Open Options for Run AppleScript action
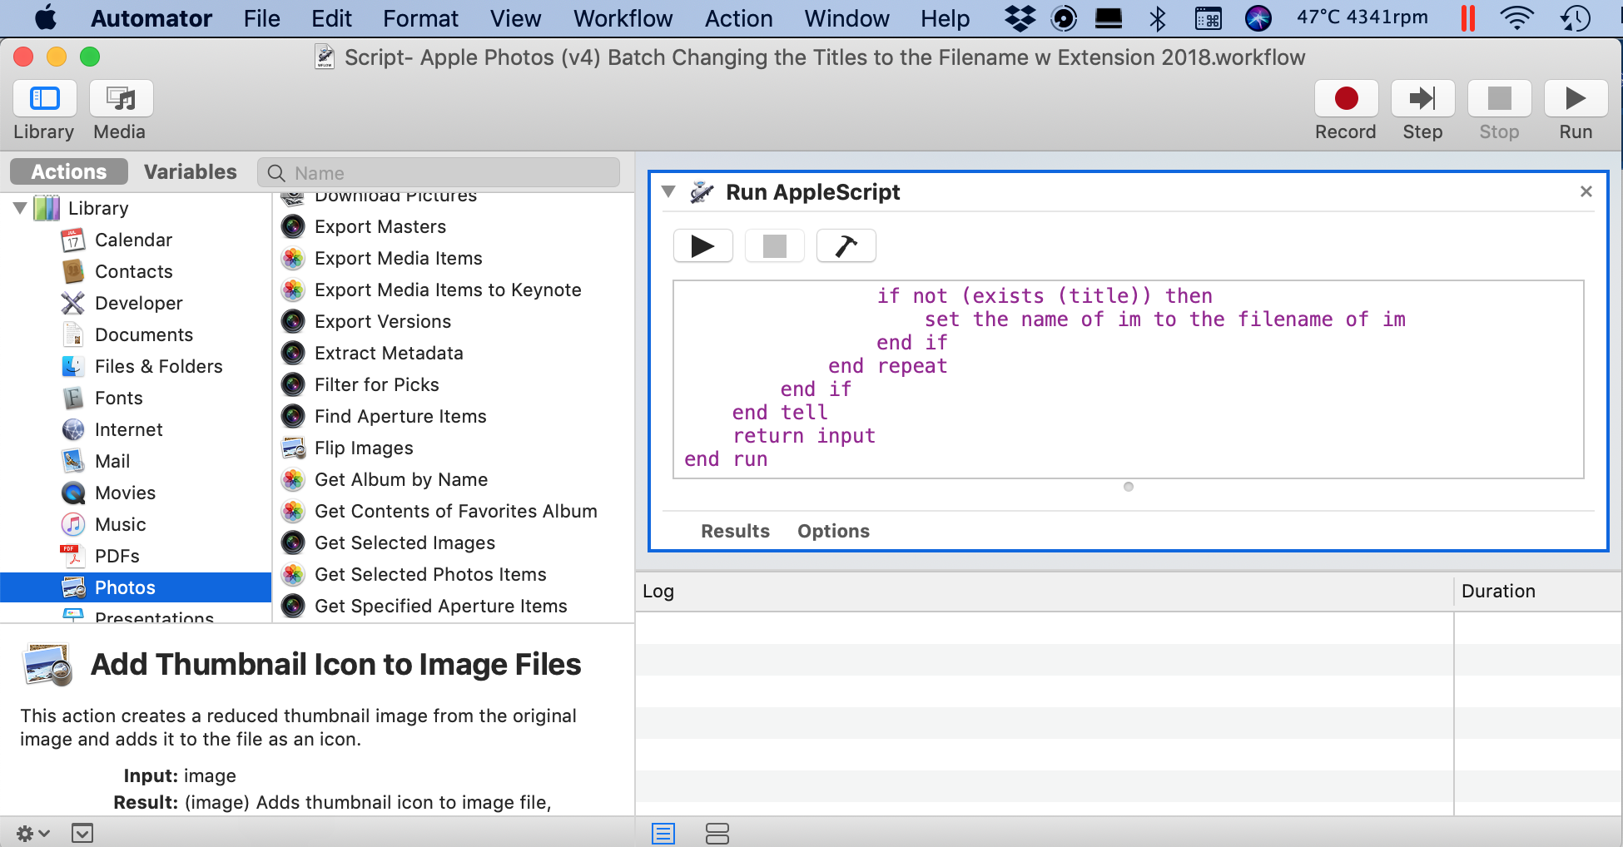The width and height of the screenshot is (1623, 847). click(833, 531)
